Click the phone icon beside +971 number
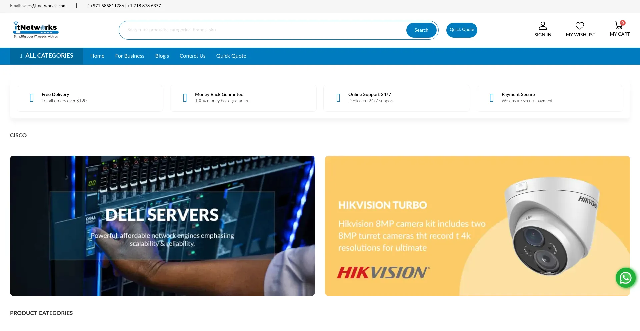 coord(88,6)
